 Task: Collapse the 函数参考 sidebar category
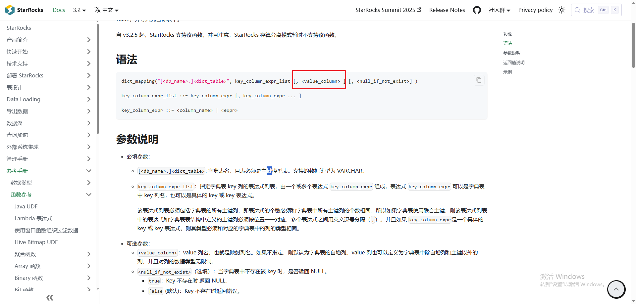pyautogui.click(x=88, y=195)
